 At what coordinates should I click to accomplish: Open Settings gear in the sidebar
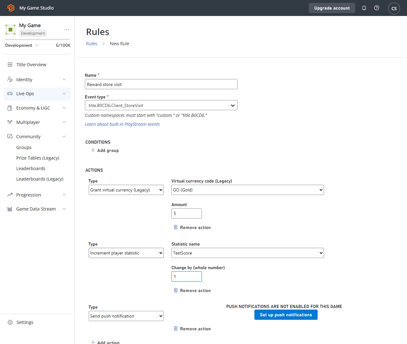point(10,322)
